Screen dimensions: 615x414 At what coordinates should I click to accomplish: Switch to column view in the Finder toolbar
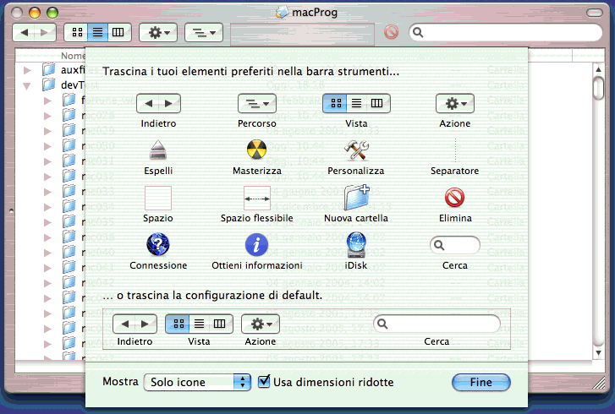(118, 32)
